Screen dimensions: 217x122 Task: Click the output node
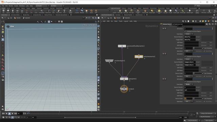[124, 89]
